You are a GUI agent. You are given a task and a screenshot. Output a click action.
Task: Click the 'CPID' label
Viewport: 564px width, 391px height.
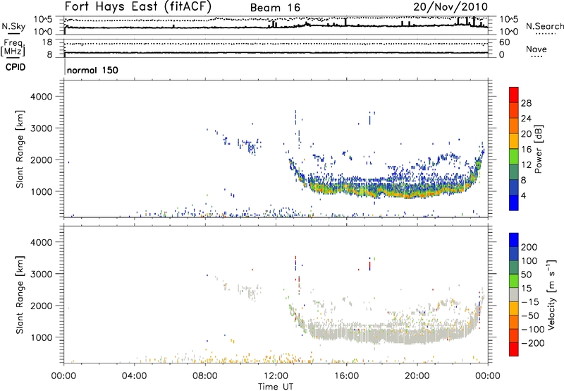pyautogui.click(x=15, y=67)
